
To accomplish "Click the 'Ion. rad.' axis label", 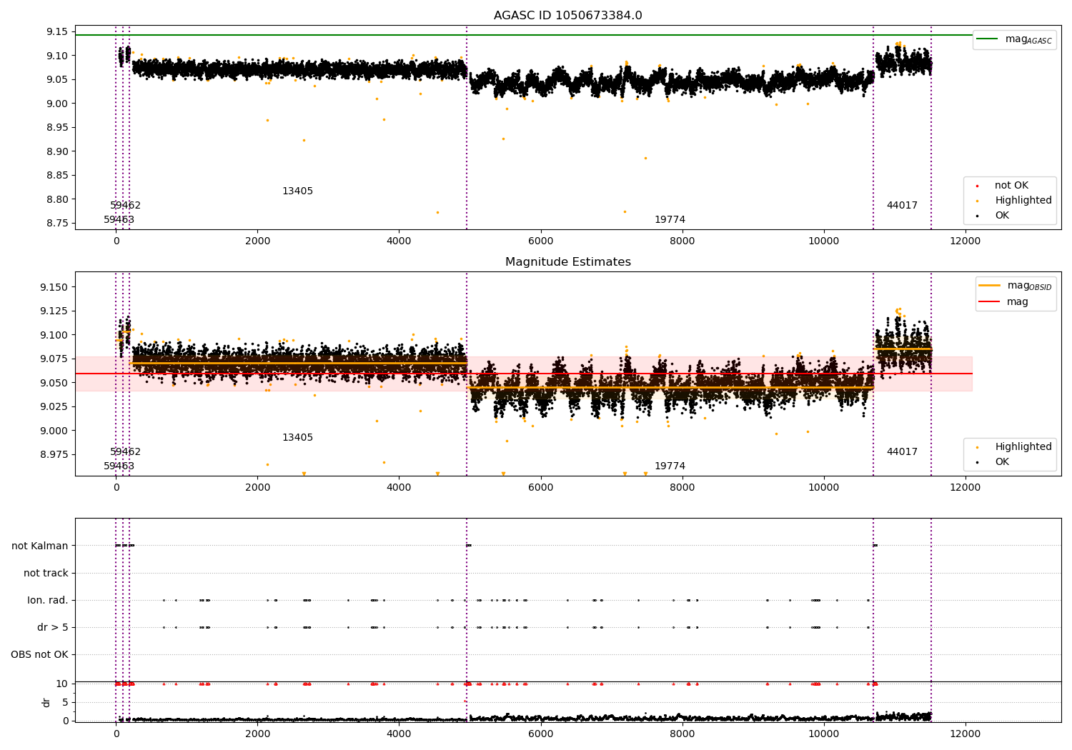I will [48, 600].
